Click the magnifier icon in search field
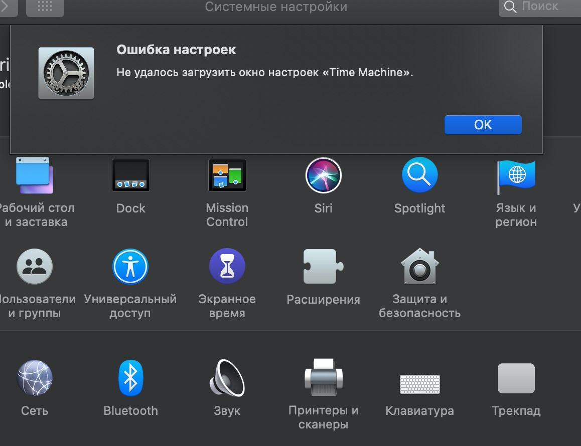The height and width of the screenshot is (446, 581). [x=510, y=7]
